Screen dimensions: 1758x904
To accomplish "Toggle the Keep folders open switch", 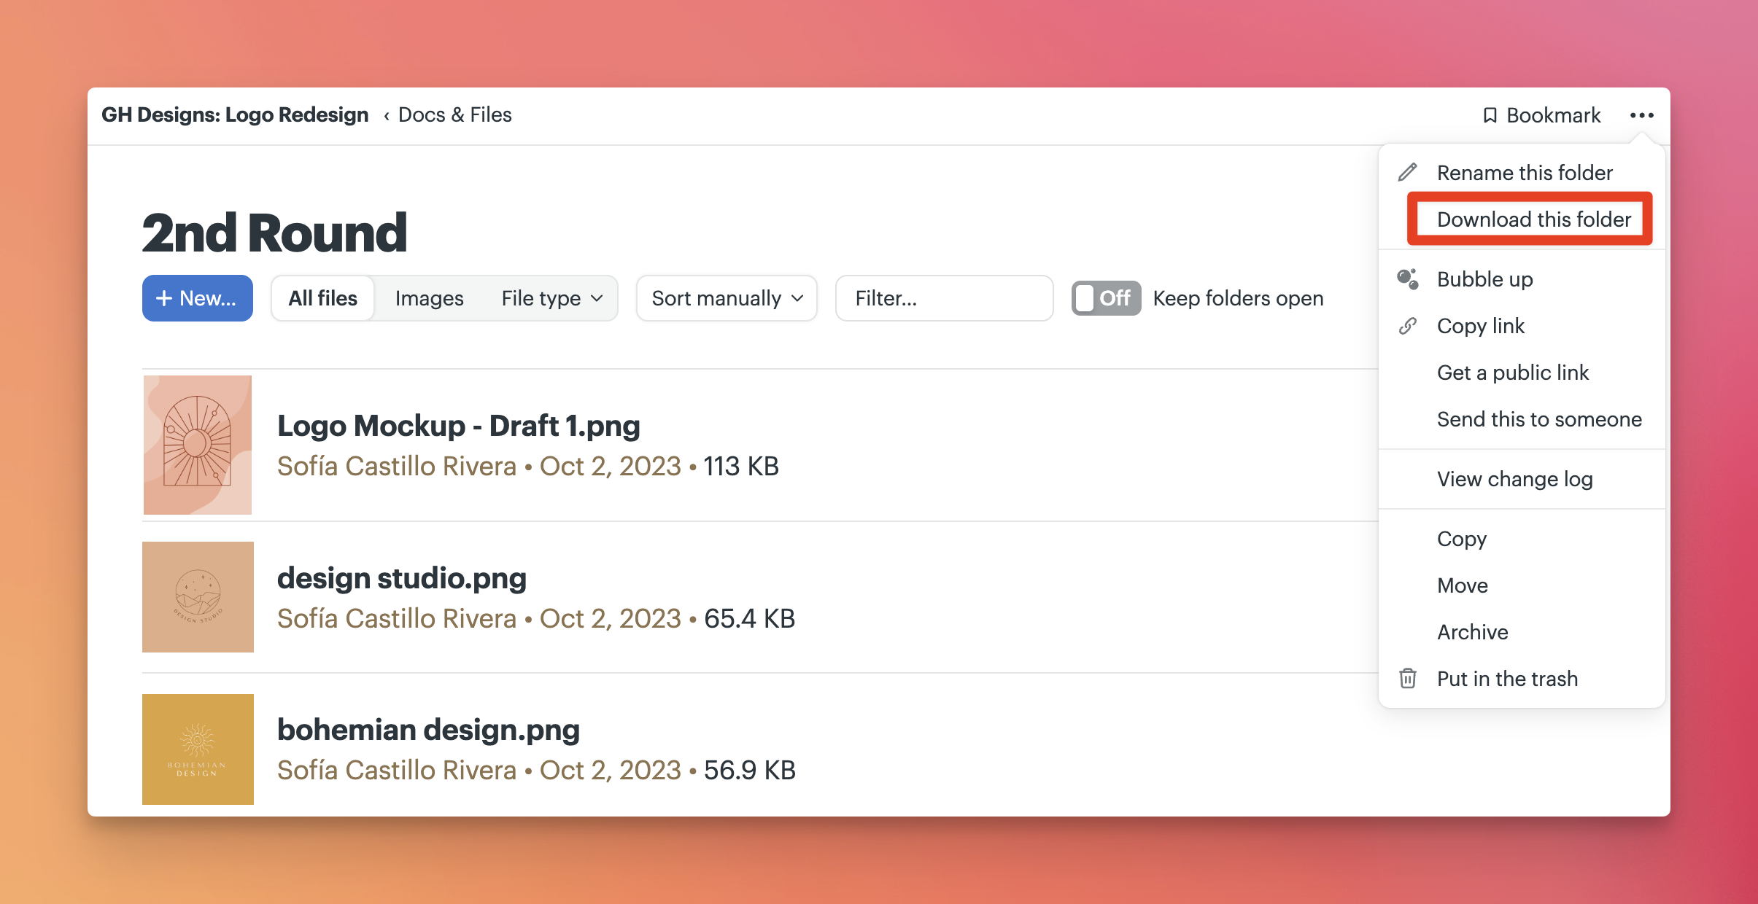I will (x=1106, y=298).
